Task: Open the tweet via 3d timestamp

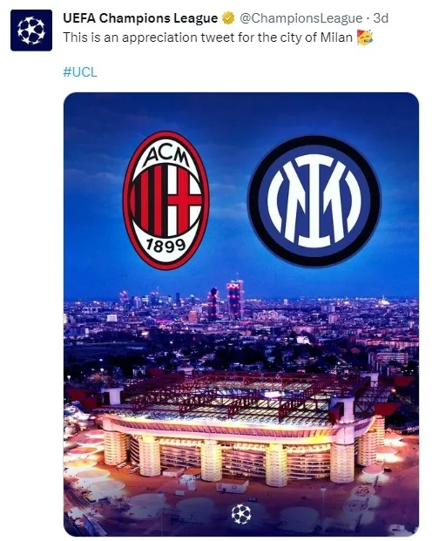Action: (x=381, y=18)
